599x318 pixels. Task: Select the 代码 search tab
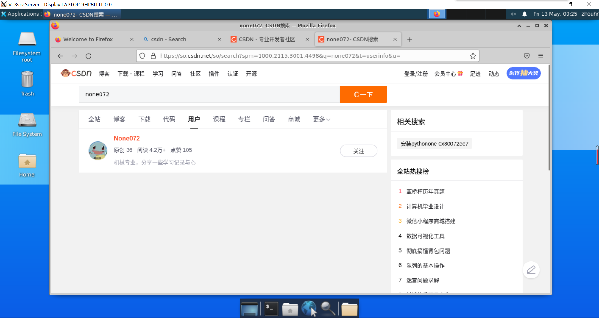pos(169,119)
